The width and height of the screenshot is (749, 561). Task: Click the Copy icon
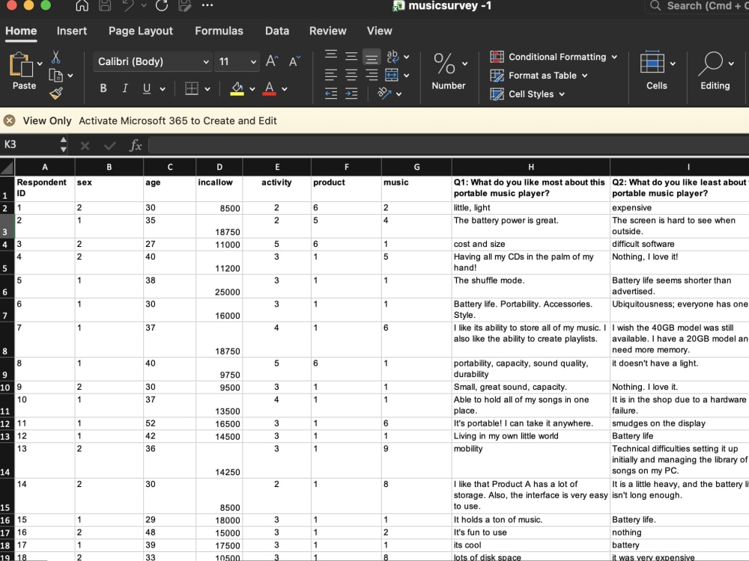click(56, 76)
